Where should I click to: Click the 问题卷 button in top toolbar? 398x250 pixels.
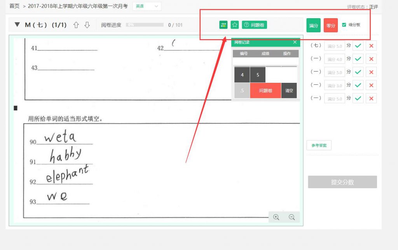pos(254,25)
